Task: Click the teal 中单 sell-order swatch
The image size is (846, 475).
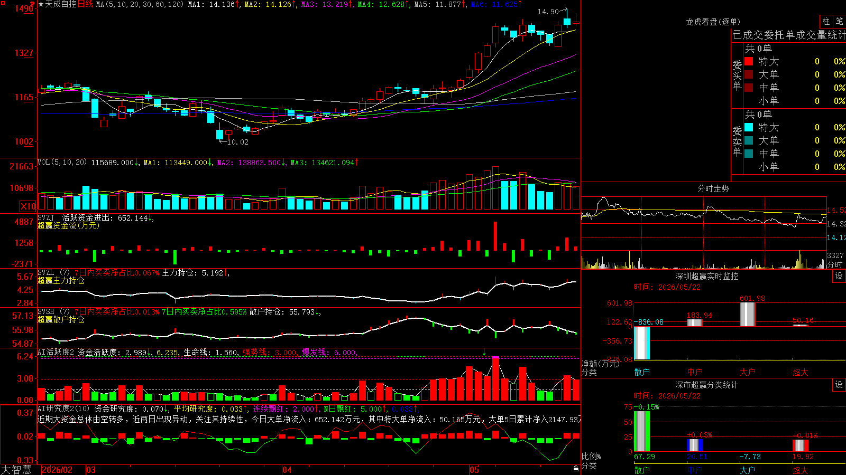Action: click(749, 153)
